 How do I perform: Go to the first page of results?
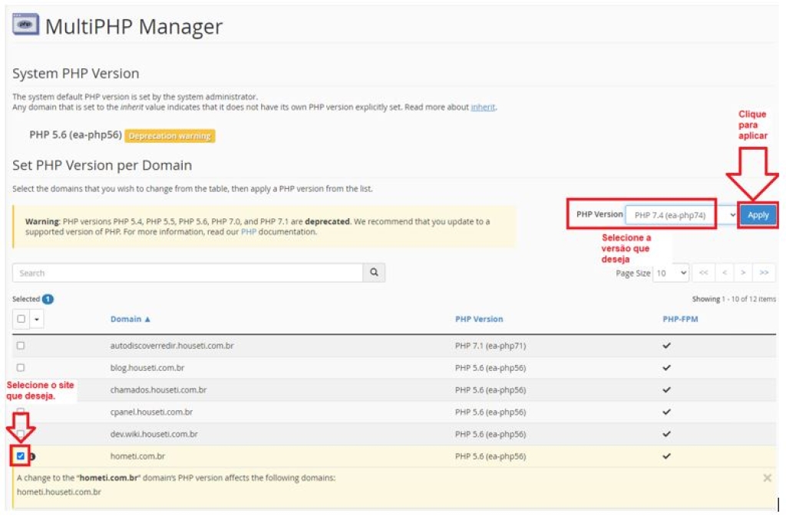pyautogui.click(x=704, y=273)
